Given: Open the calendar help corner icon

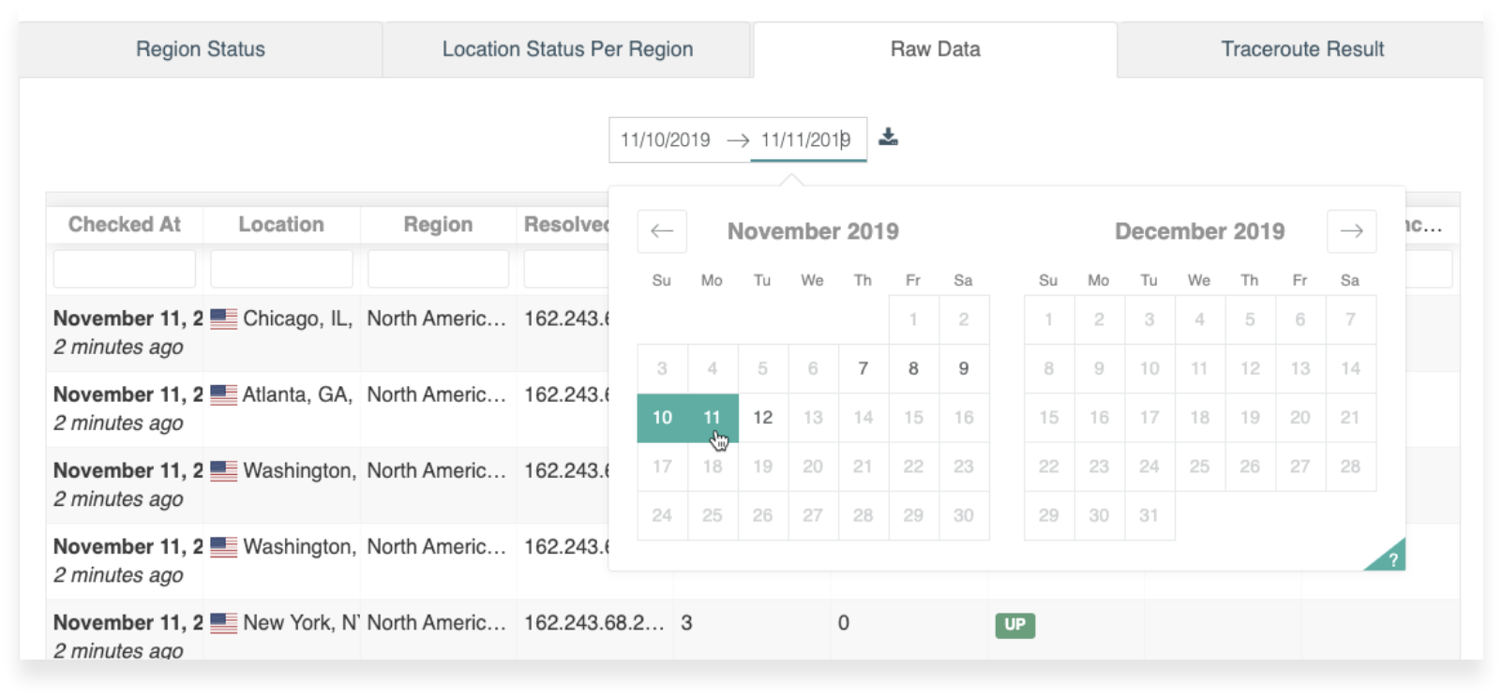Looking at the screenshot, I should pyautogui.click(x=1392, y=559).
